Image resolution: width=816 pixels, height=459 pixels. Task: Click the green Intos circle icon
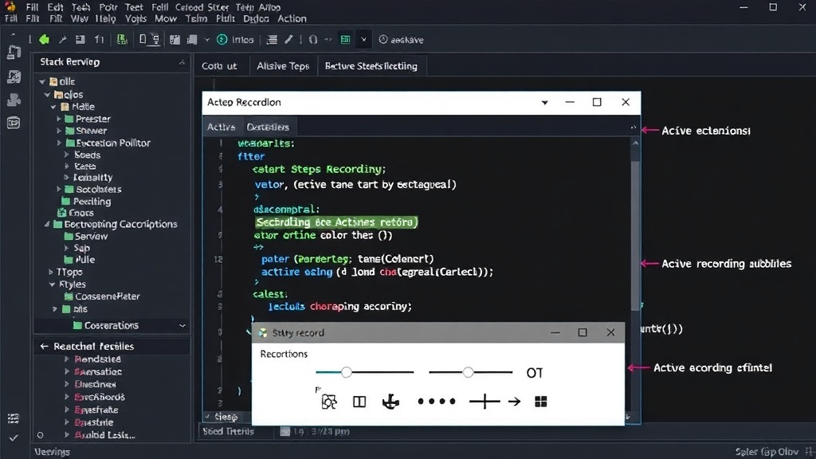(x=222, y=40)
